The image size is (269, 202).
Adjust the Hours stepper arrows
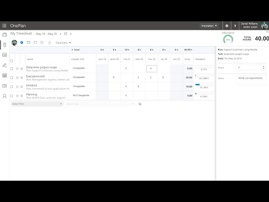tap(263, 67)
